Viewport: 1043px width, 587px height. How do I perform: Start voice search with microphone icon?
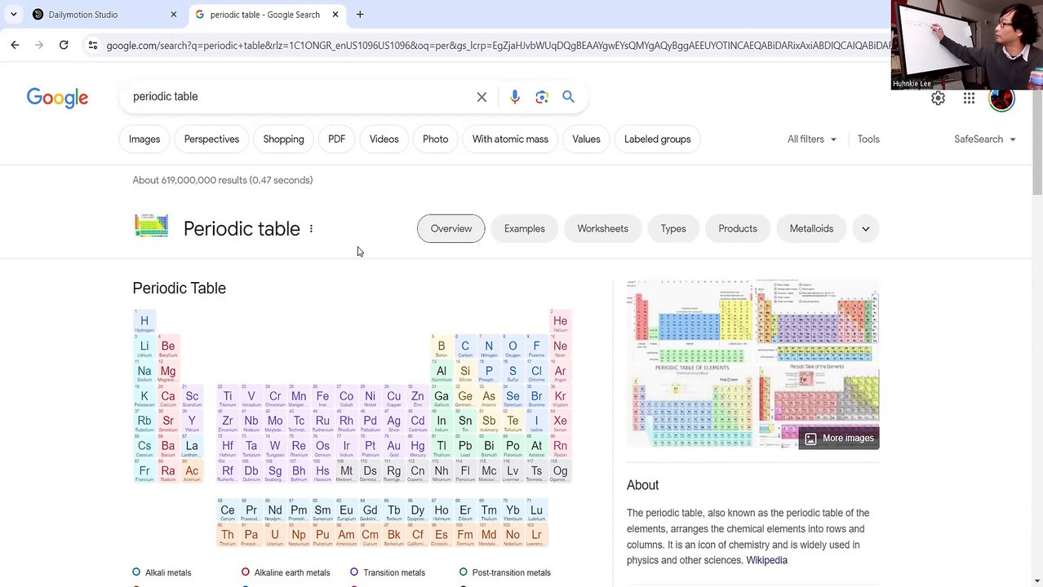tap(514, 97)
